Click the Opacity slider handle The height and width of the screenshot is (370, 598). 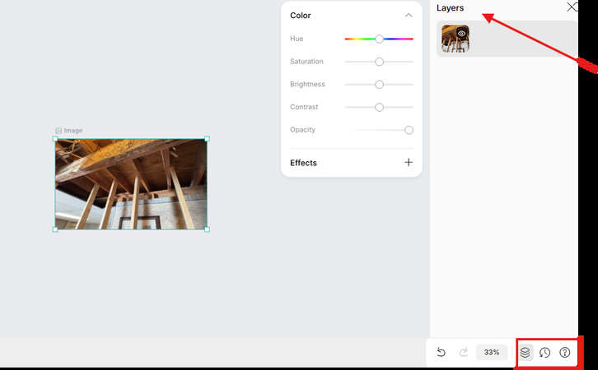409,130
